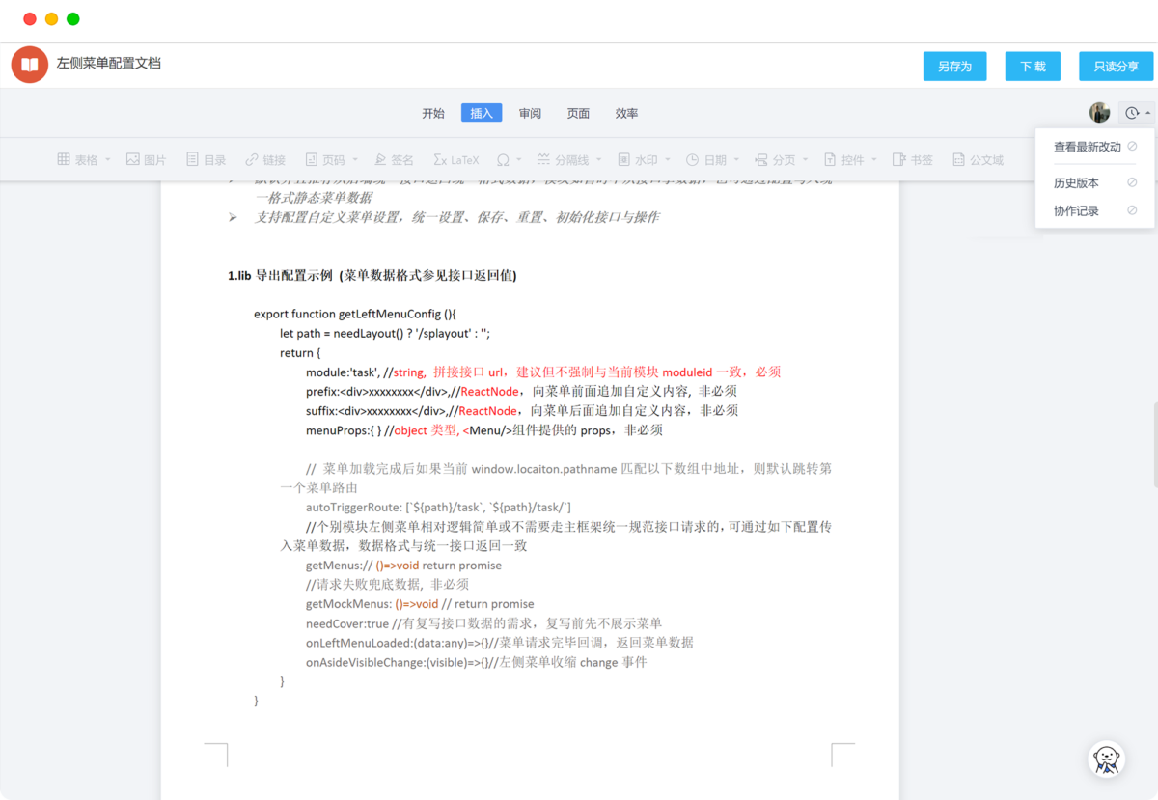The image size is (1158, 800).
Task: Click the comment line //请求失败兜底数据
Action: coord(387,585)
